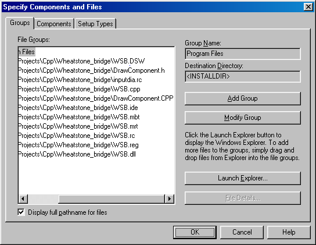Image resolution: width=316 pixels, height=245 pixels.
Task: Select WSB.DSW file in the list
Action: pos(81,61)
